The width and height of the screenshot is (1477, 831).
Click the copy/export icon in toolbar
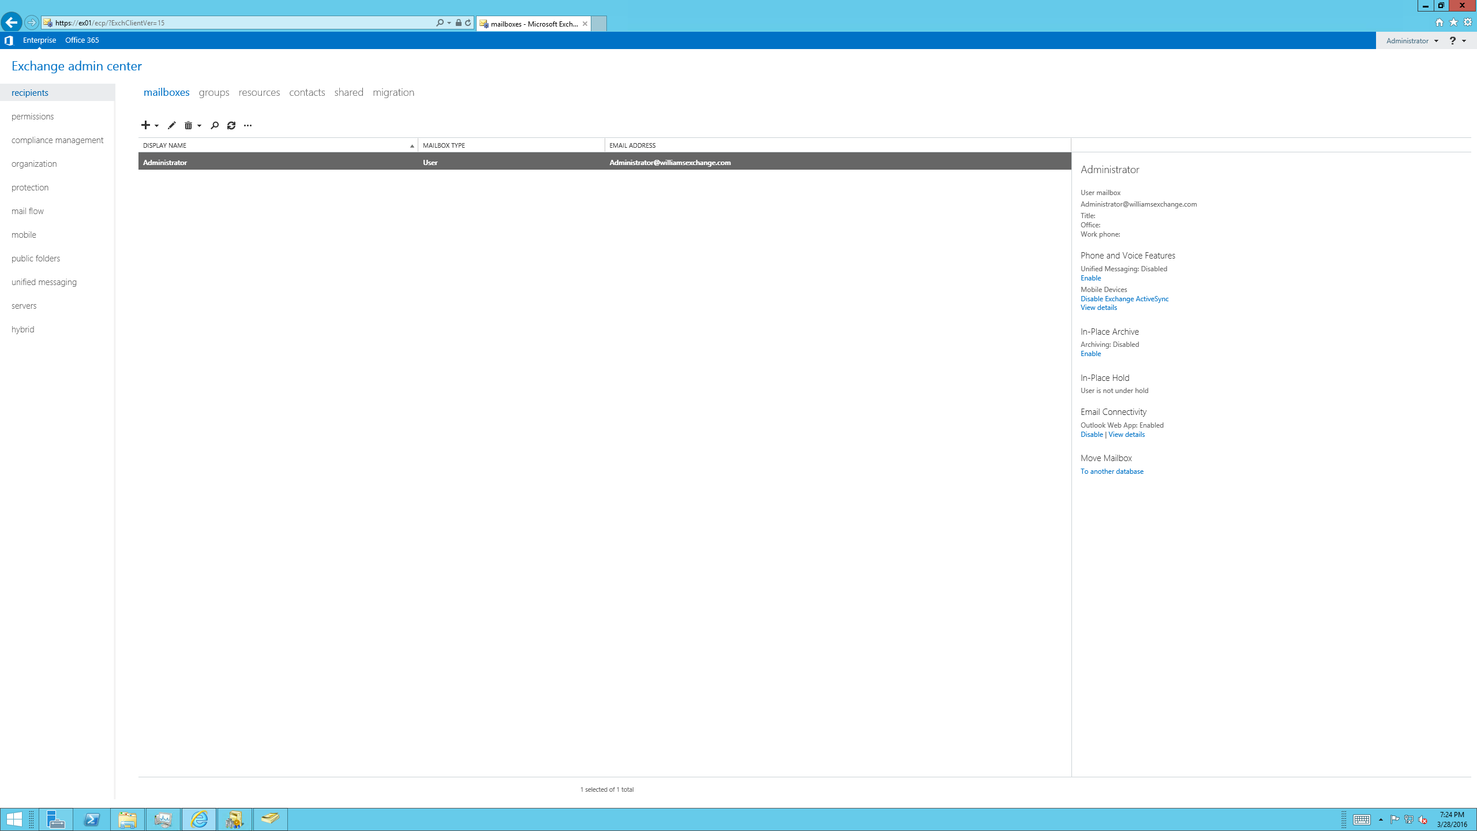[x=248, y=125]
